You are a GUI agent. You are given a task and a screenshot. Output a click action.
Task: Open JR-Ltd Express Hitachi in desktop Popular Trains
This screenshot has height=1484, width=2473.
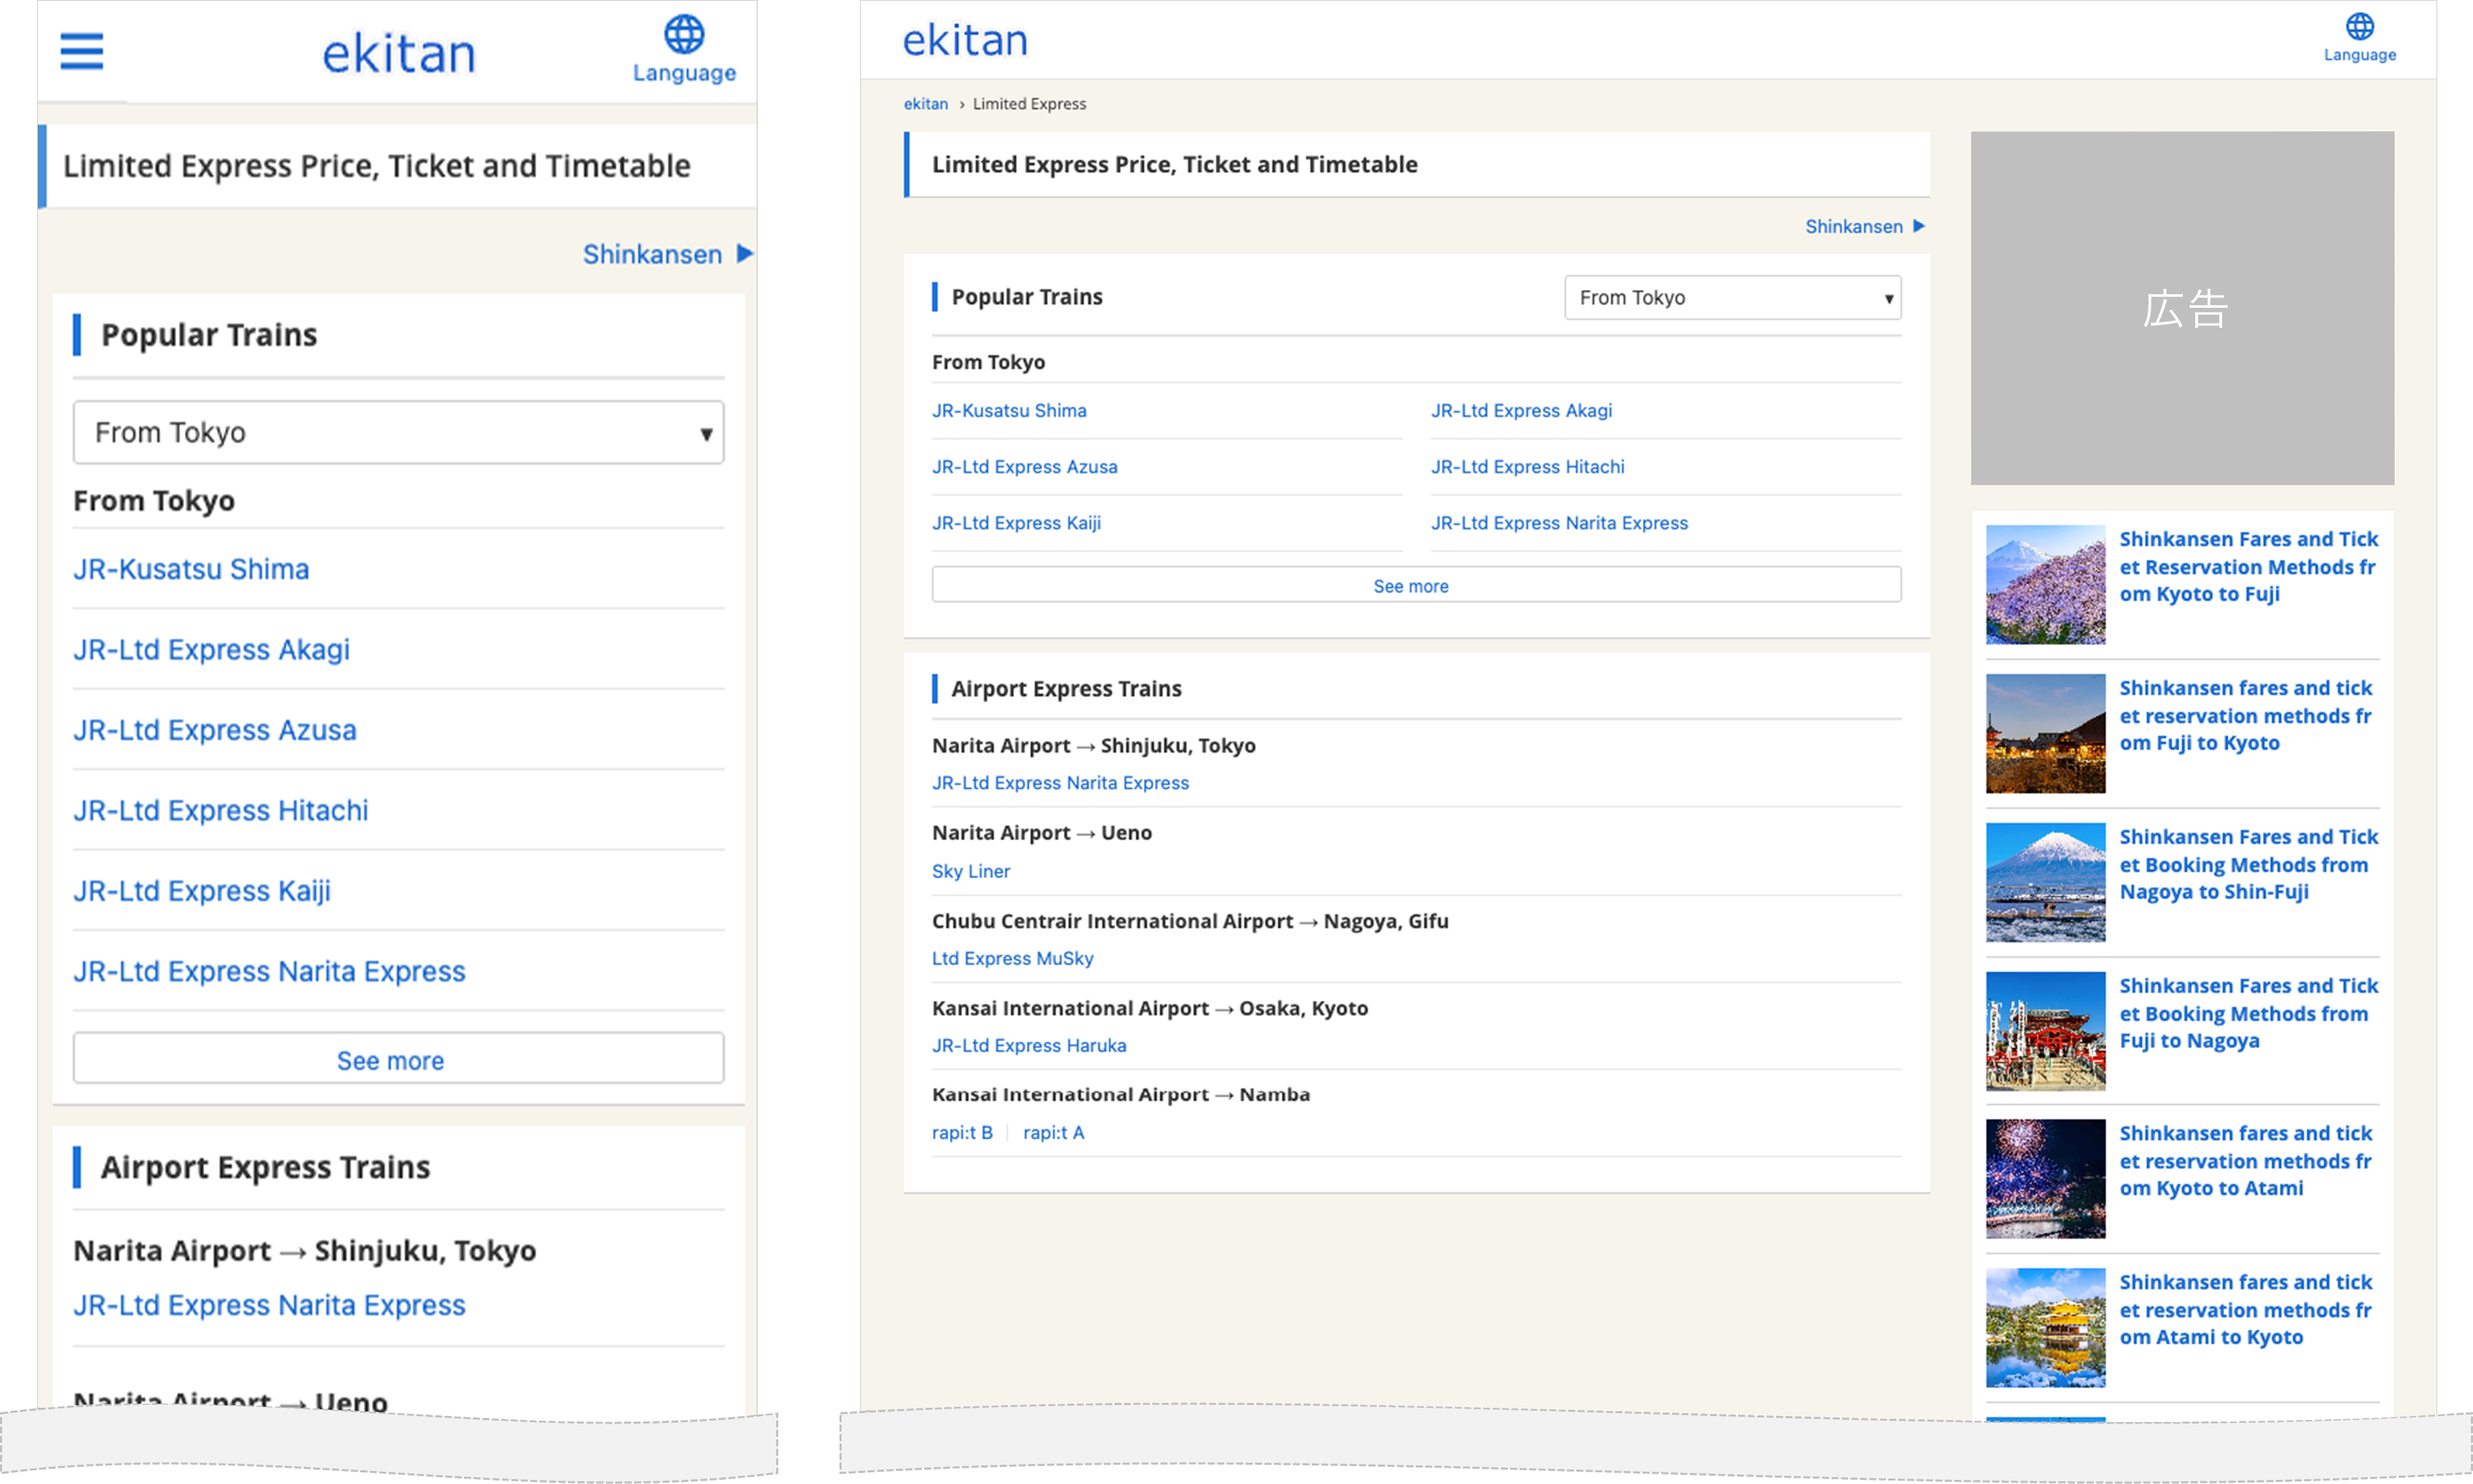(1526, 466)
